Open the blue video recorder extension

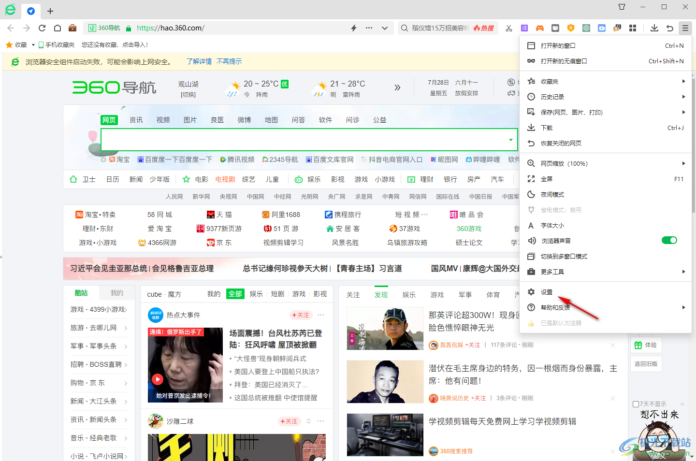(602, 28)
